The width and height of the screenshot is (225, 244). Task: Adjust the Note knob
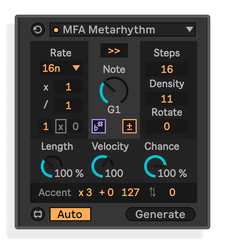point(114,91)
